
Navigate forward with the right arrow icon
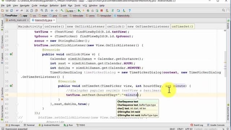(x=56, y=10)
